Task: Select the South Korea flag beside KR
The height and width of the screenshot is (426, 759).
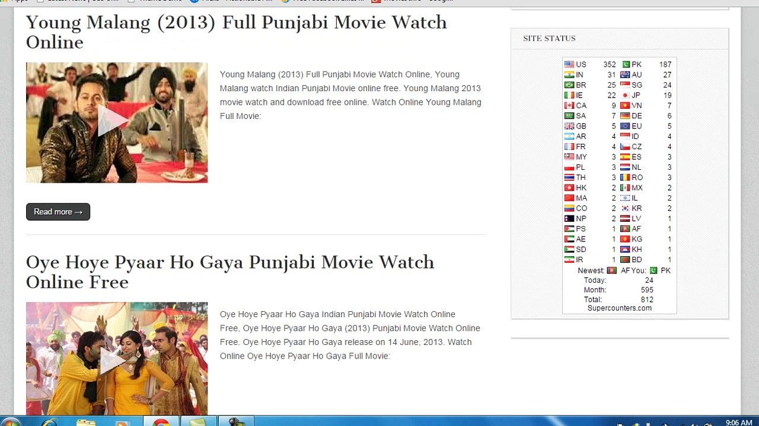Action: coord(625,208)
